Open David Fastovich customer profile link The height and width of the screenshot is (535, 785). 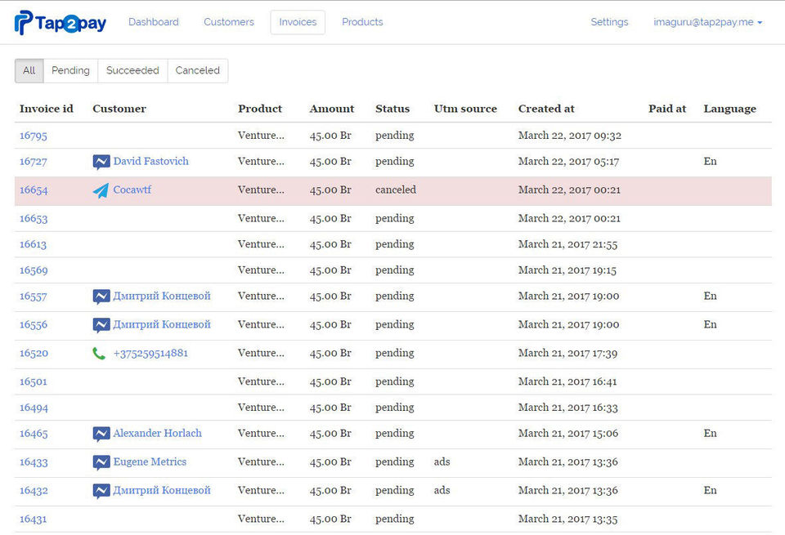pos(150,162)
